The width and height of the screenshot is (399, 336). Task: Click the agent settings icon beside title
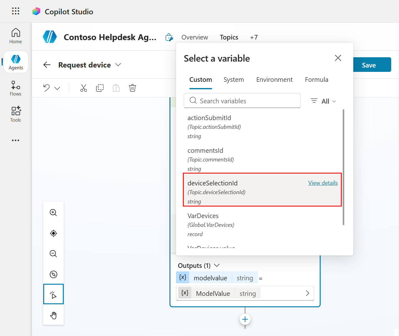169,37
